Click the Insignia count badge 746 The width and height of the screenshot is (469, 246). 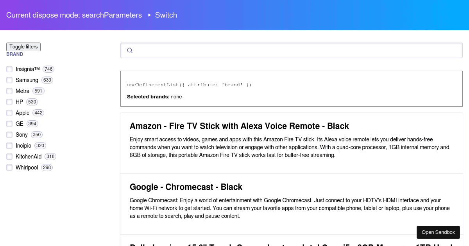48,69
